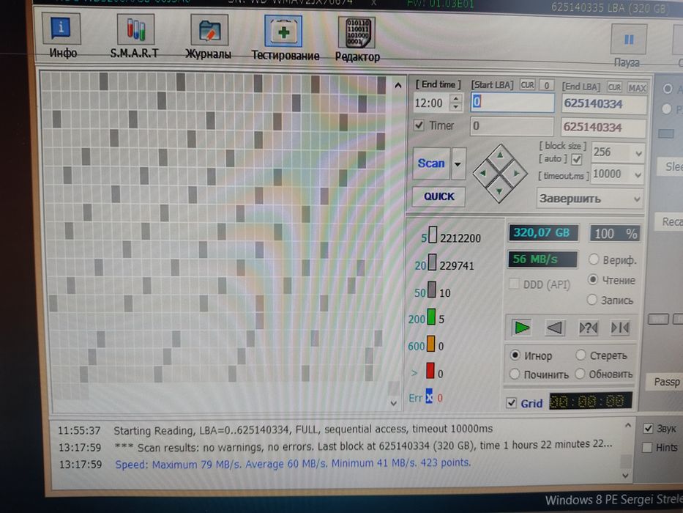Viewport: 683px width, 513px height.
Task: Click the Start LBA input field
Action: point(512,102)
